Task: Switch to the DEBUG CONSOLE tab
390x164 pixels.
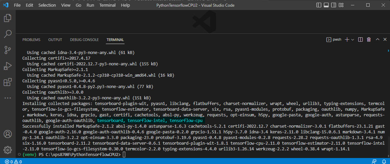Action: click(84, 40)
